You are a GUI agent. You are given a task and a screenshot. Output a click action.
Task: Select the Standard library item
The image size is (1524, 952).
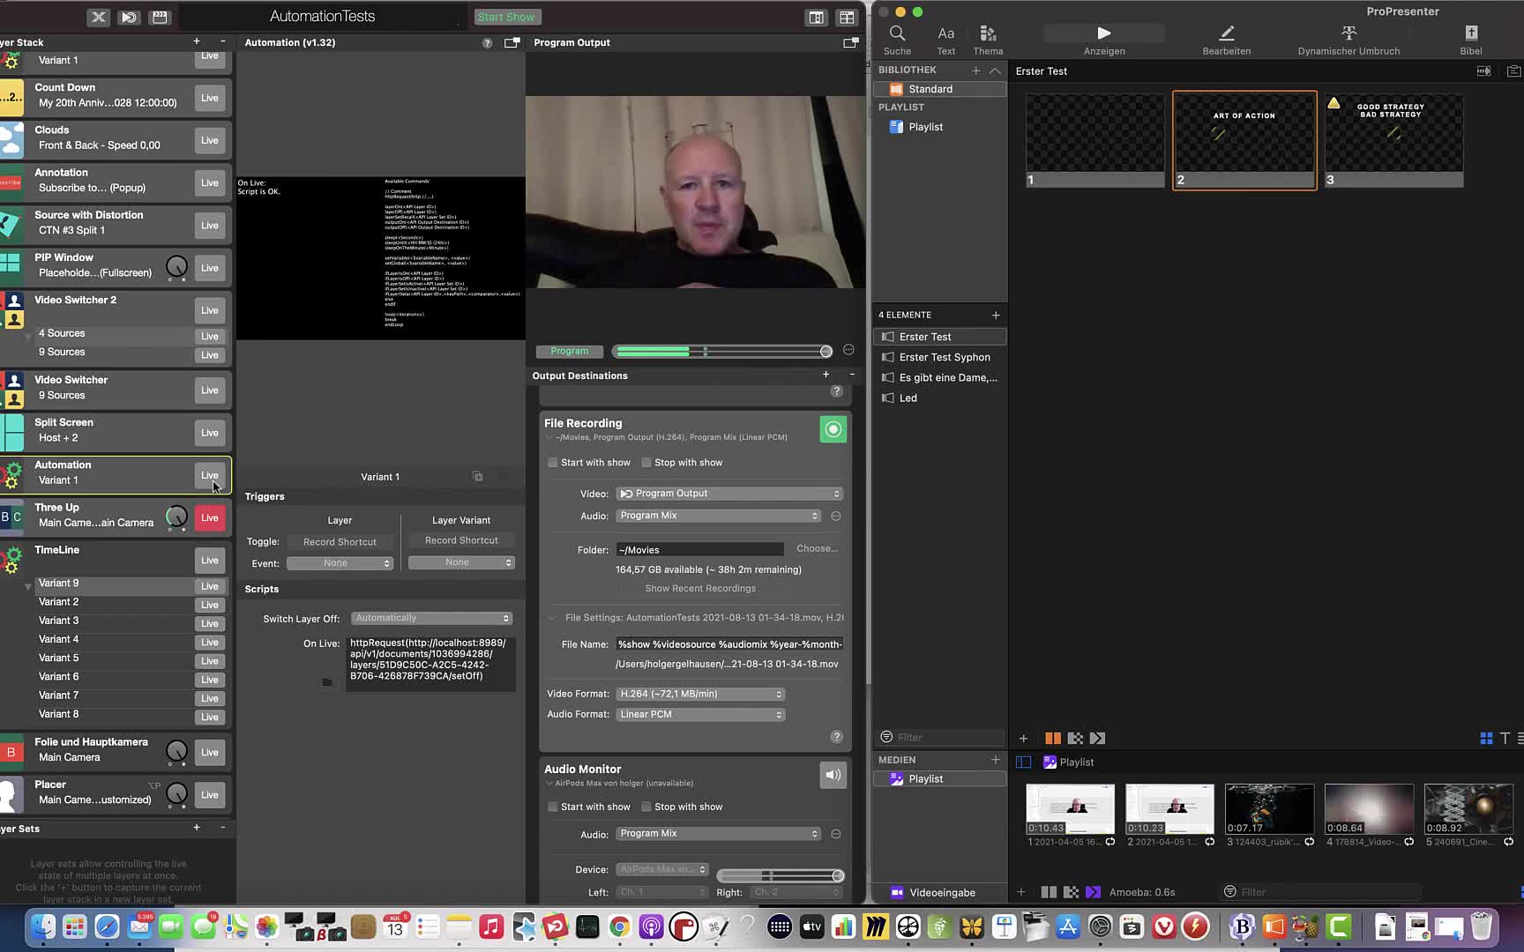coord(930,89)
